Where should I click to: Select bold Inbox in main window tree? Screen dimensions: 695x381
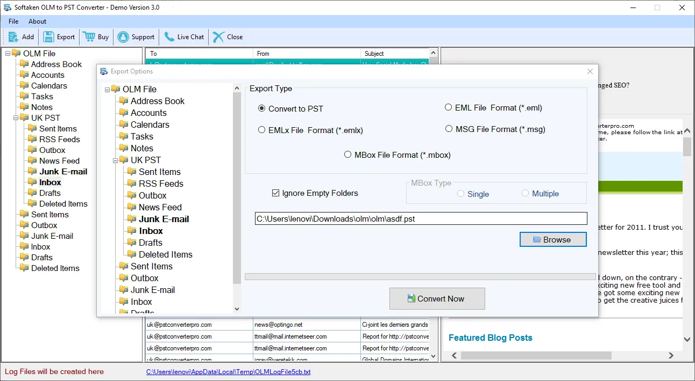[x=51, y=182]
